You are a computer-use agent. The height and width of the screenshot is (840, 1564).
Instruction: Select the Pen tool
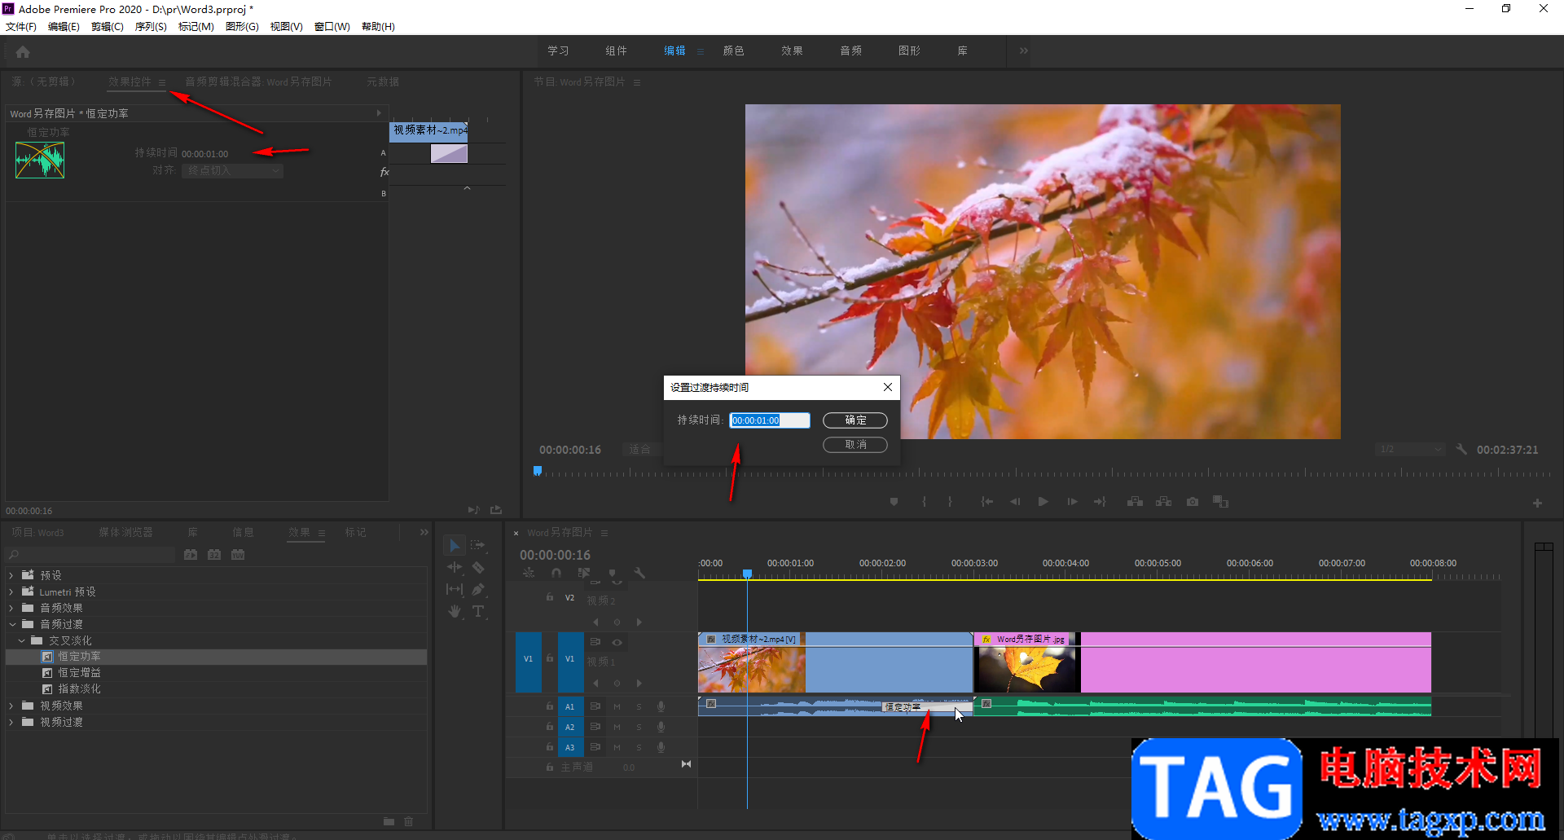point(478,589)
